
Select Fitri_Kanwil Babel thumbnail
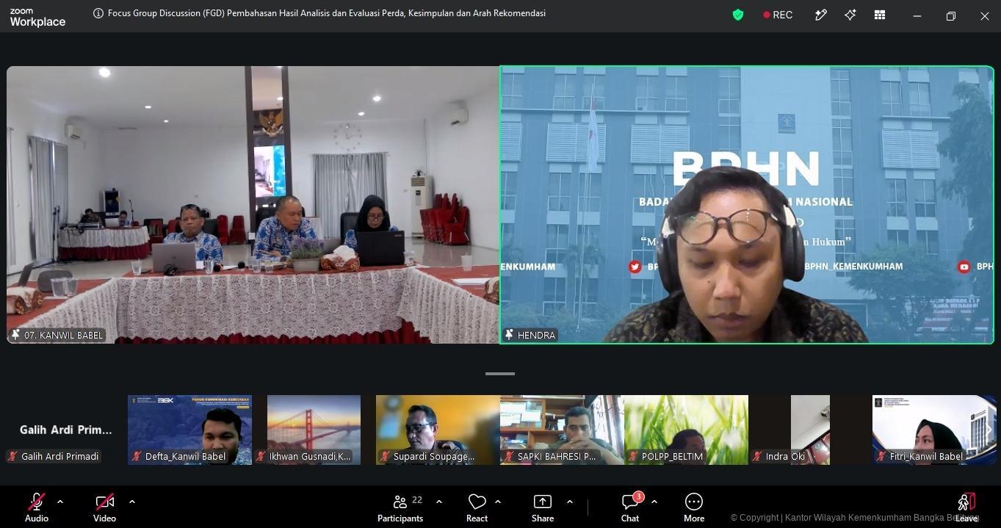934,430
